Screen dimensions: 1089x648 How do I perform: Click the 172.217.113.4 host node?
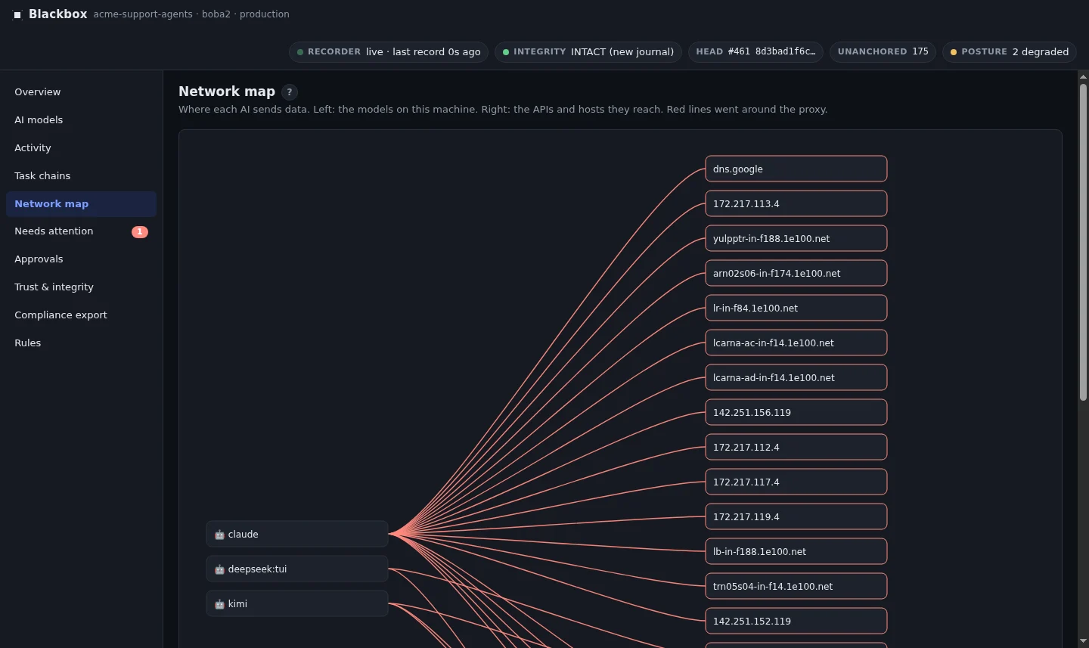(796, 204)
